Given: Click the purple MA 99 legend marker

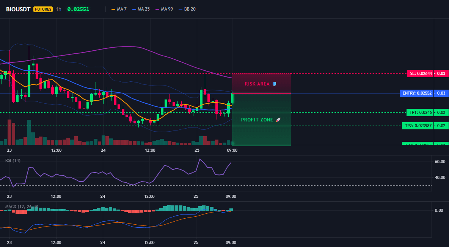Looking at the screenshot, I should point(157,9).
